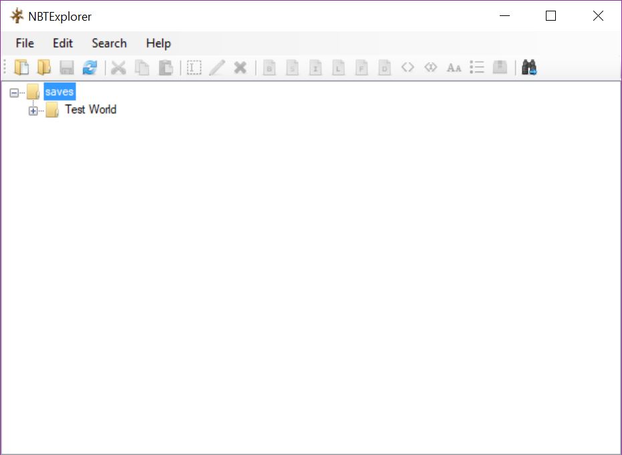The width and height of the screenshot is (622, 455).
Task: Click the Cut scissors icon
Action: [x=118, y=67]
